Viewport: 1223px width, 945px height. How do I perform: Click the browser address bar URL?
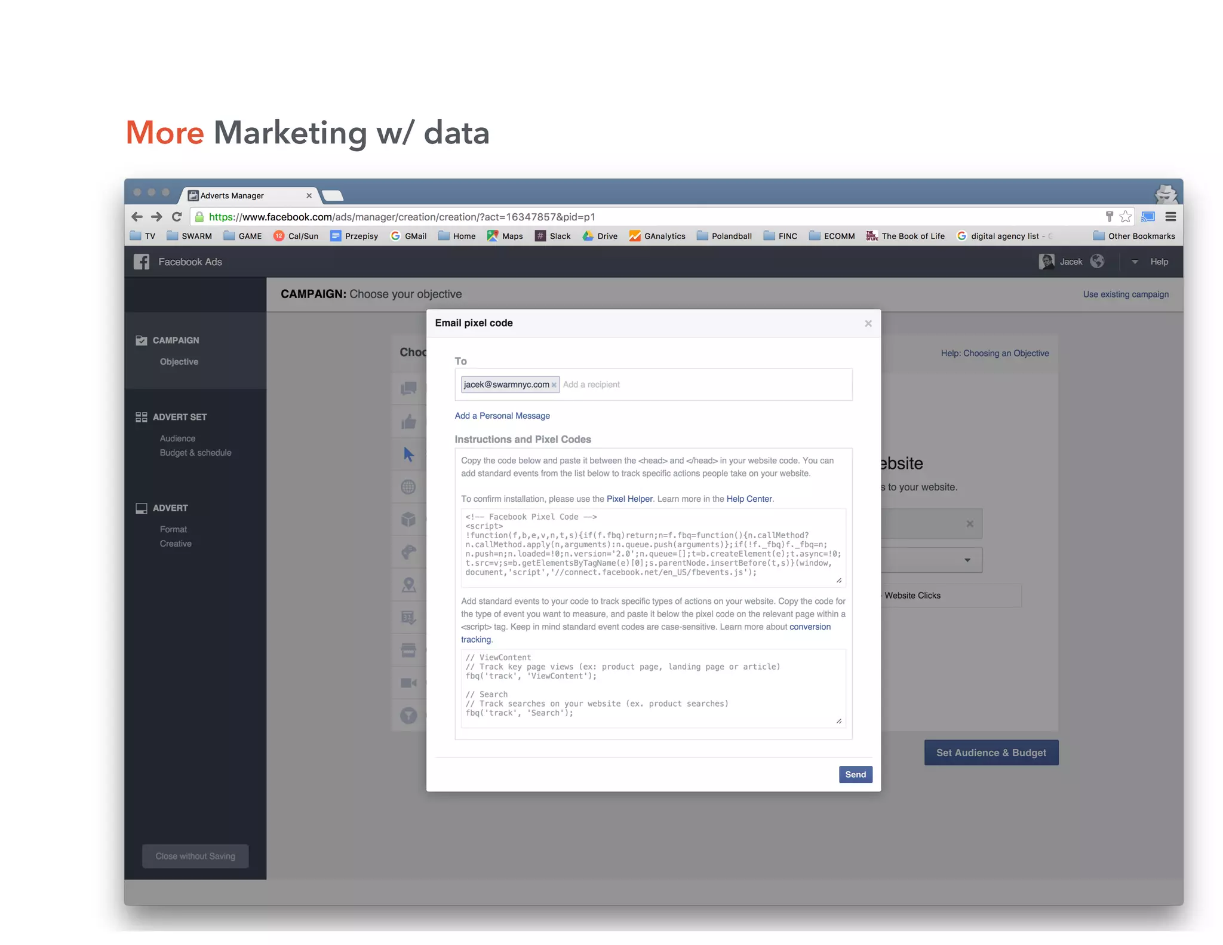click(x=402, y=217)
